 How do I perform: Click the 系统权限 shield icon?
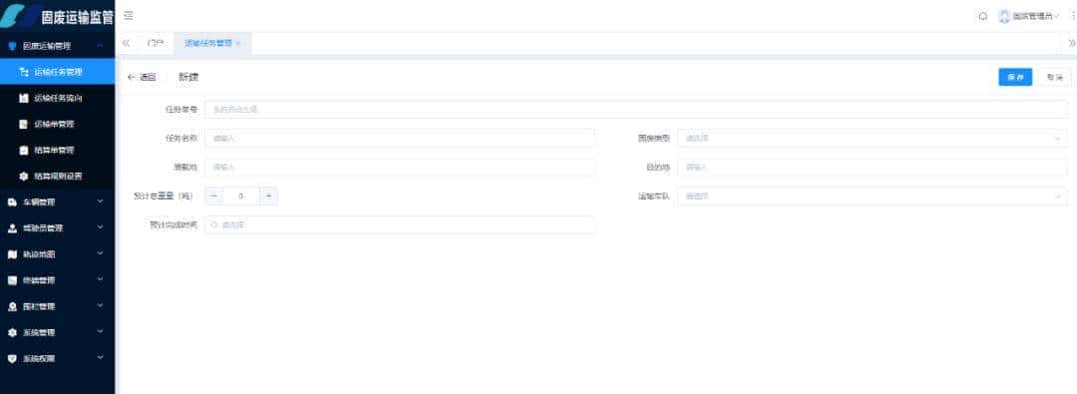click(x=12, y=359)
